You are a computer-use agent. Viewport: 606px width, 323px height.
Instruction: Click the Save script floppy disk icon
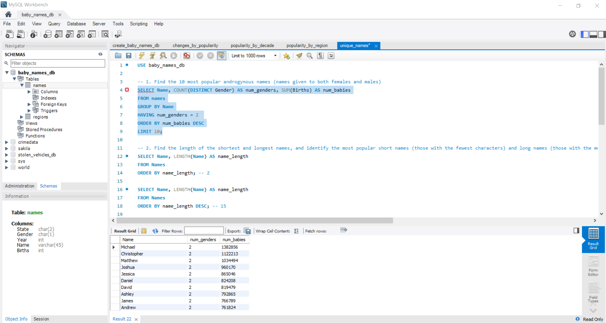(x=128, y=56)
